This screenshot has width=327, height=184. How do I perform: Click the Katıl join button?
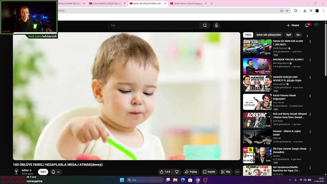[43, 172]
